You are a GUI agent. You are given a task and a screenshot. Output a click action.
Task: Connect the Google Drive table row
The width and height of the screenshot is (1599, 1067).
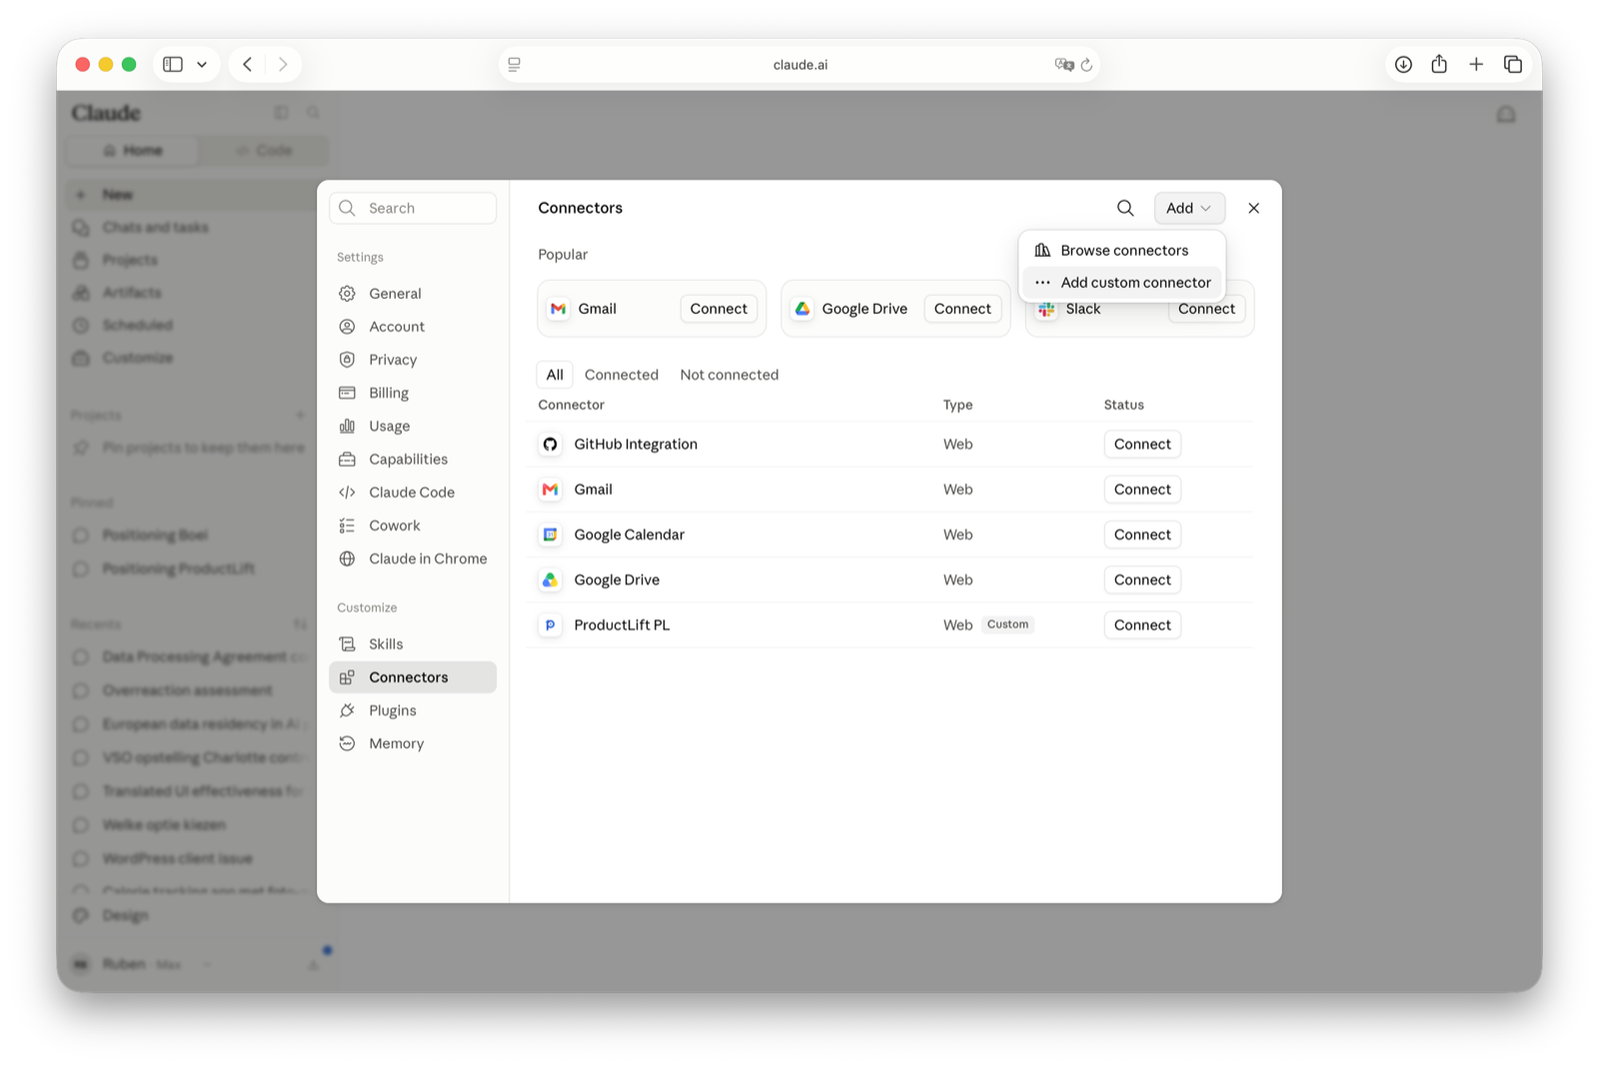click(x=1142, y=580)
